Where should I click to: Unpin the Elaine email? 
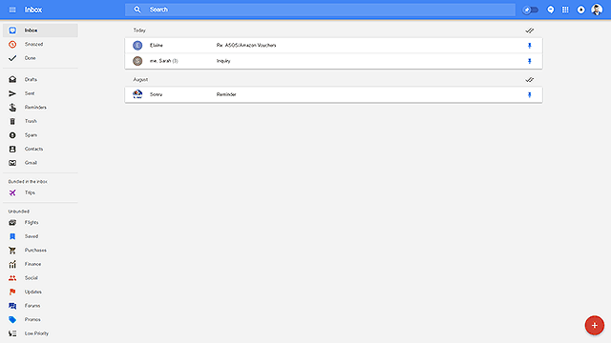pos(529,46)
